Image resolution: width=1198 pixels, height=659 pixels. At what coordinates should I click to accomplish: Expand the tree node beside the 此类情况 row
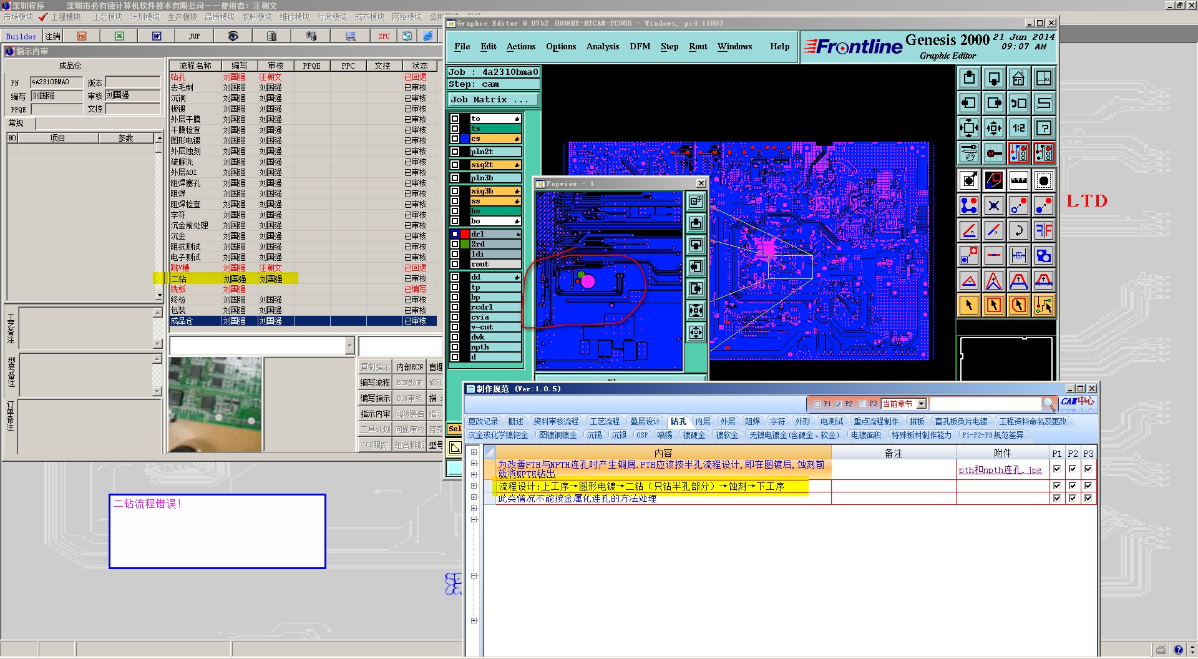(474, 497)
